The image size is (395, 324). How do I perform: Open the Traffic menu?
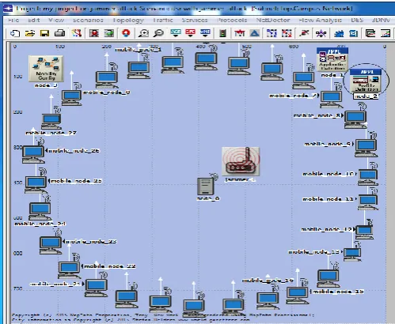point(163,20)
